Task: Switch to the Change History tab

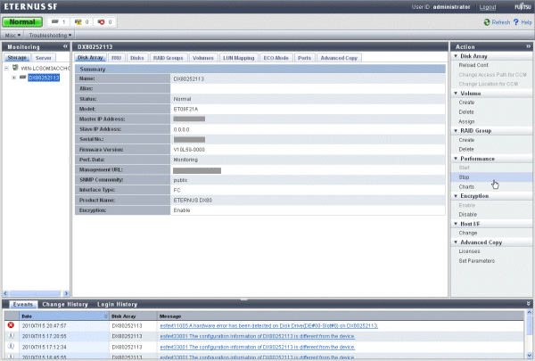Action: coord(65,304)
